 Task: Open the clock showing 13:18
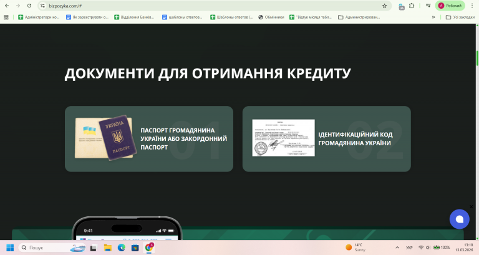(x=464, y=248)
